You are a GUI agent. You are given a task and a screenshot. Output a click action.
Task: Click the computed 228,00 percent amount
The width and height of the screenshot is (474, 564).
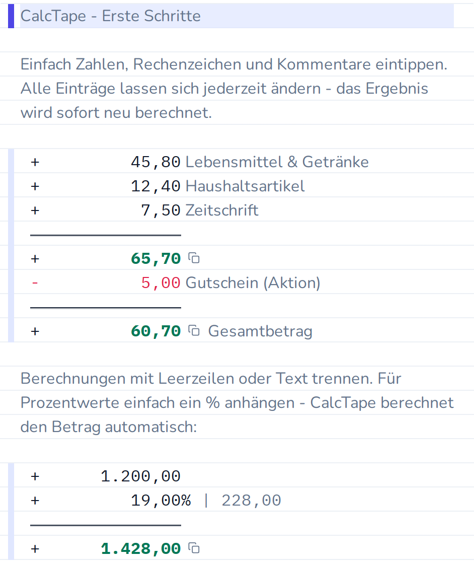251,501
